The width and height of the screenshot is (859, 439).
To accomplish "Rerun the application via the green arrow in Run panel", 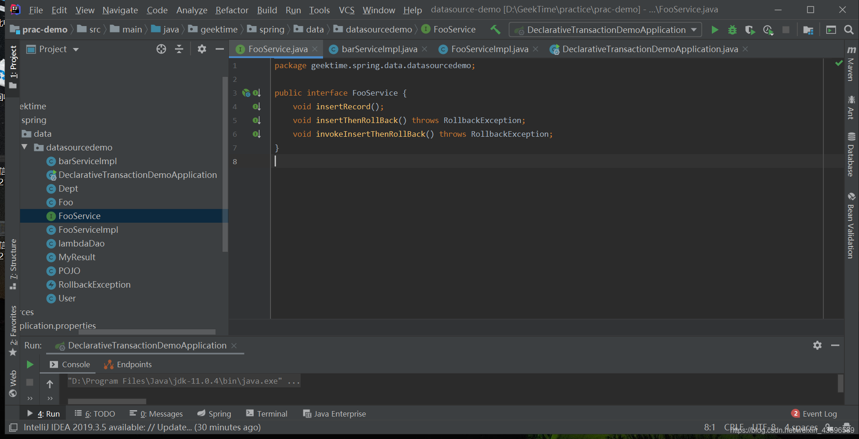I will [30, 364].
